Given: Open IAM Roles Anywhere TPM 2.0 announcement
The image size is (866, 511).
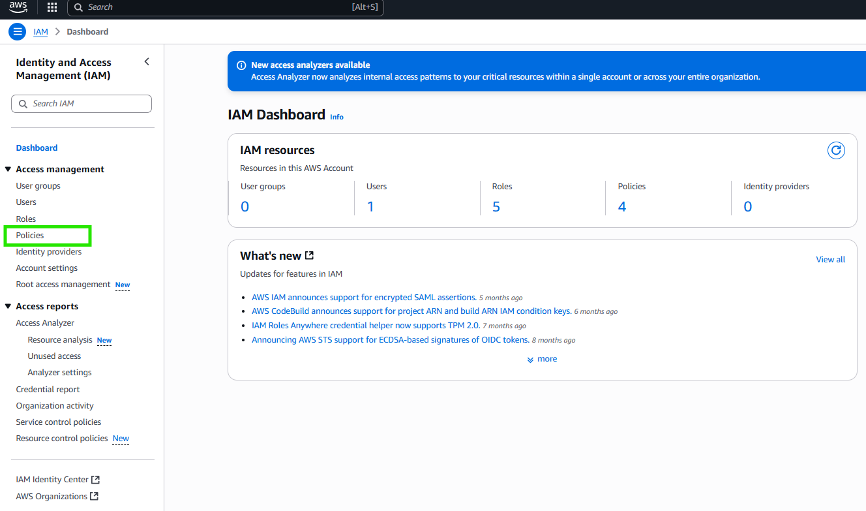Looking at the screenshot, I should (x=366, y=325).
